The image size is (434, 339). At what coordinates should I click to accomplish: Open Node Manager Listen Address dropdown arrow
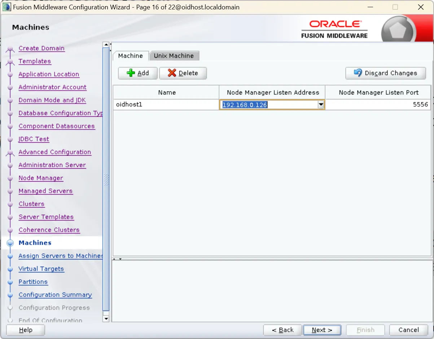pyautogui.click(x=321, y=105)
